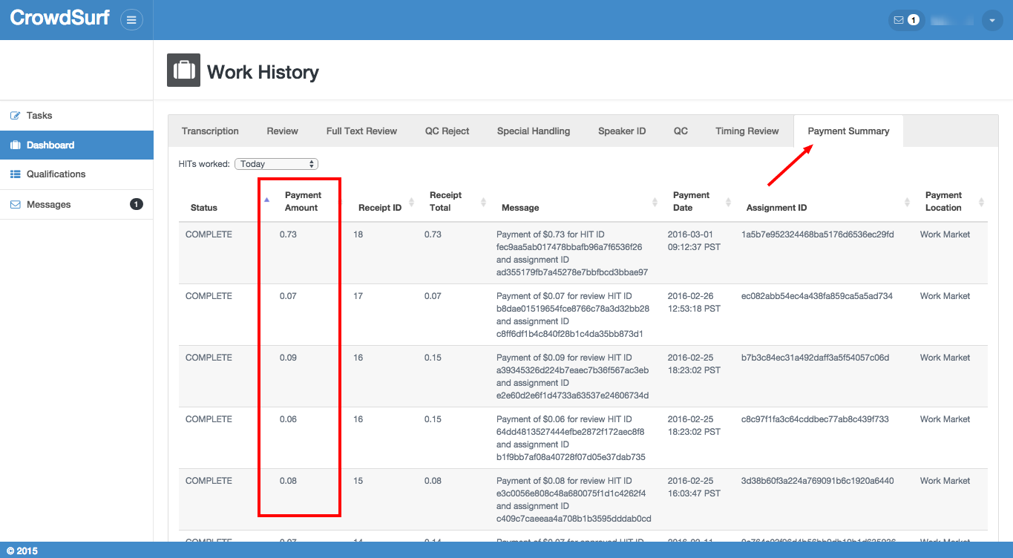
Task: Sort by the Status column header
Action: coord(204,208)
